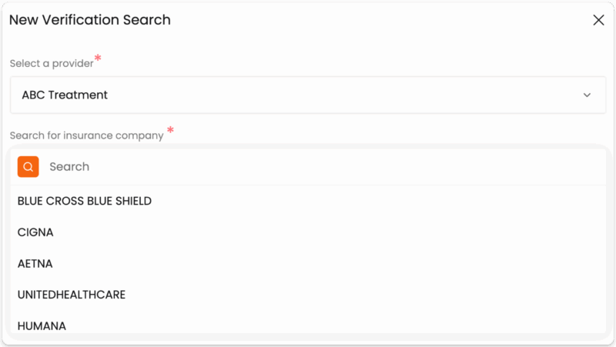Select UNITEDHEALTHCARE in the list

[x=72, y=295]
